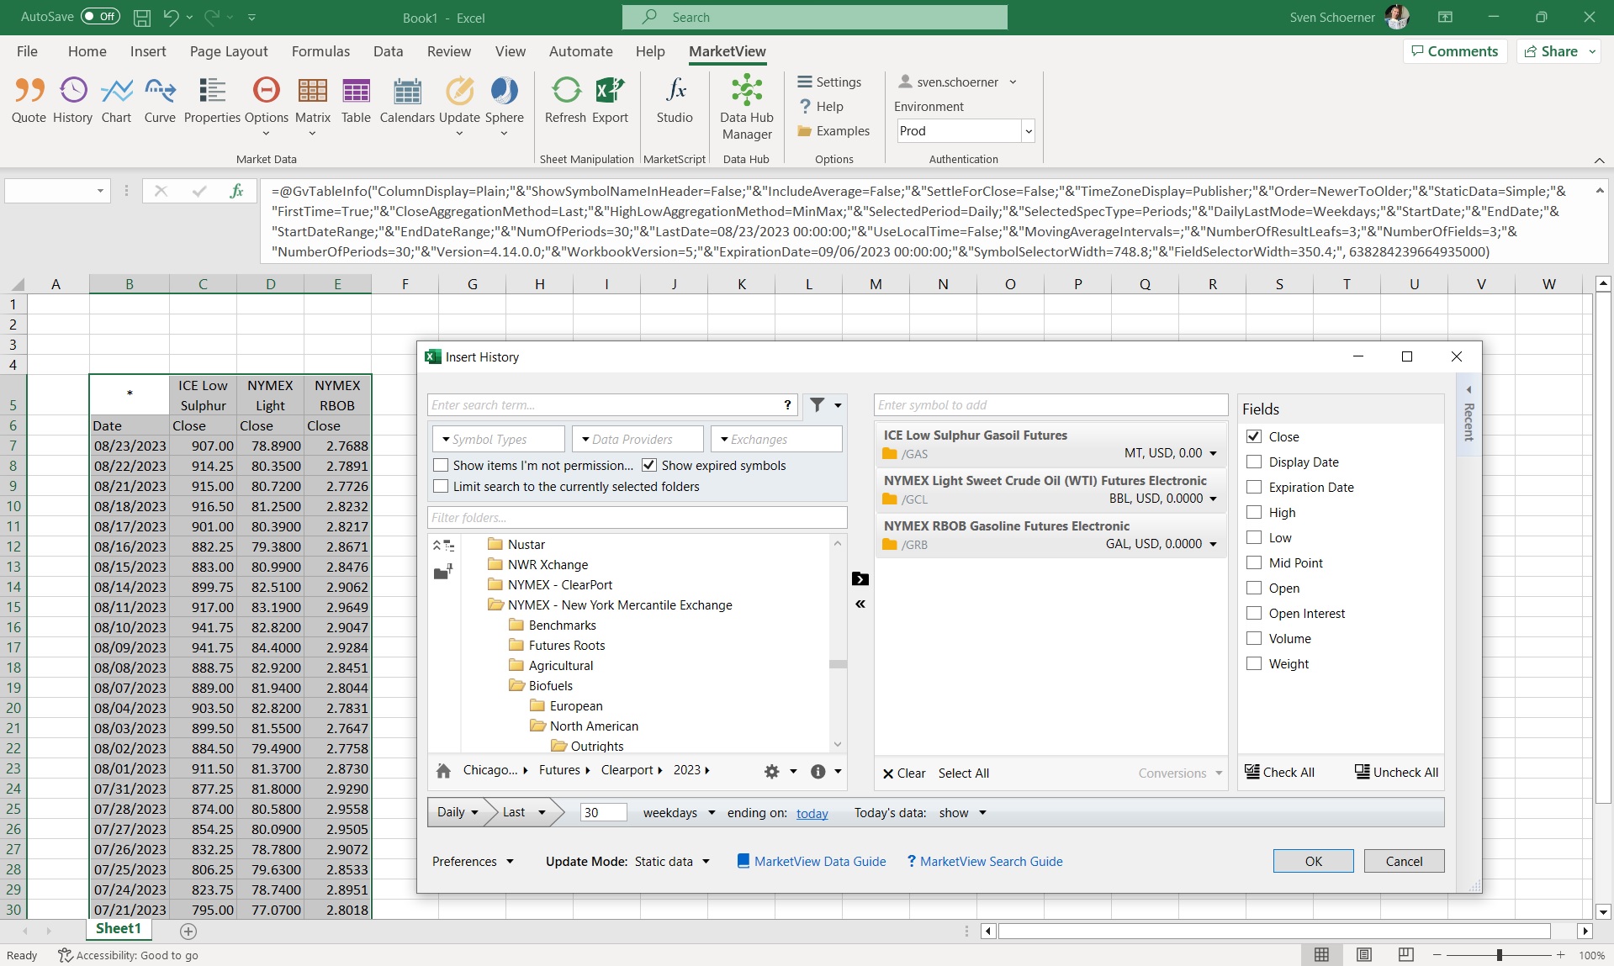Click the search help question mark

tap(787, 404)
